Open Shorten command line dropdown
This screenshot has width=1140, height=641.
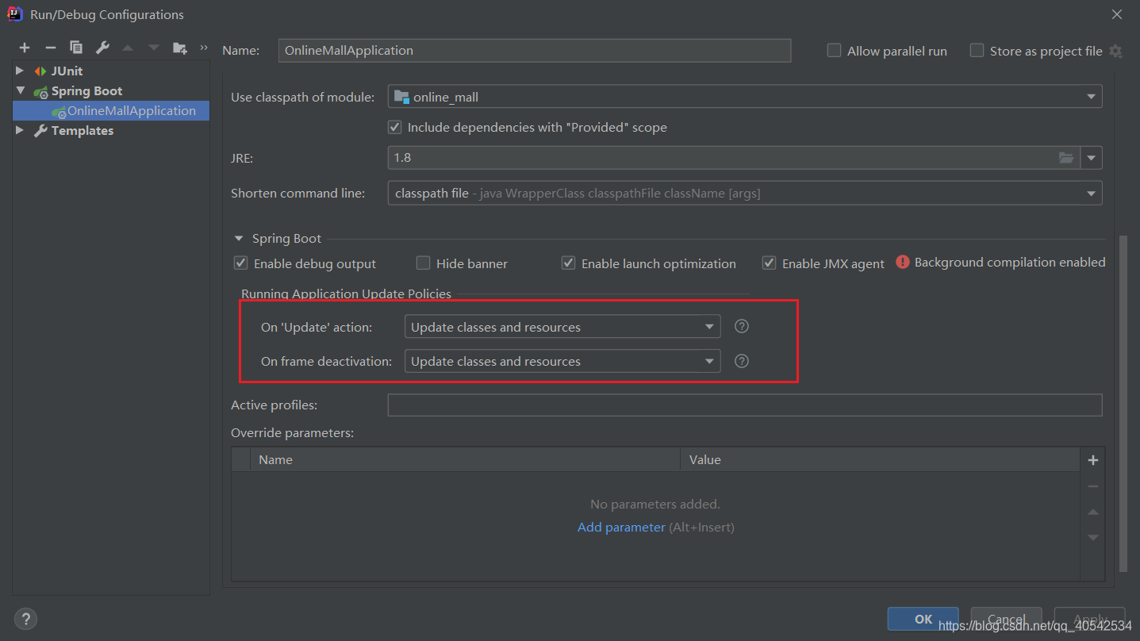pyautogui.click(x=745, y=193)
